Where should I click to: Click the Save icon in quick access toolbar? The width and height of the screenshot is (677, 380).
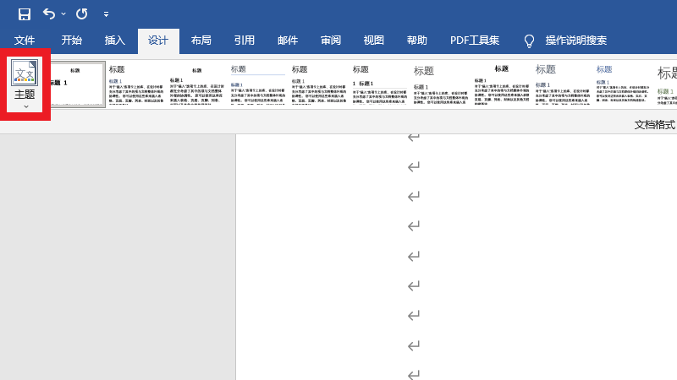pos(24,14)
